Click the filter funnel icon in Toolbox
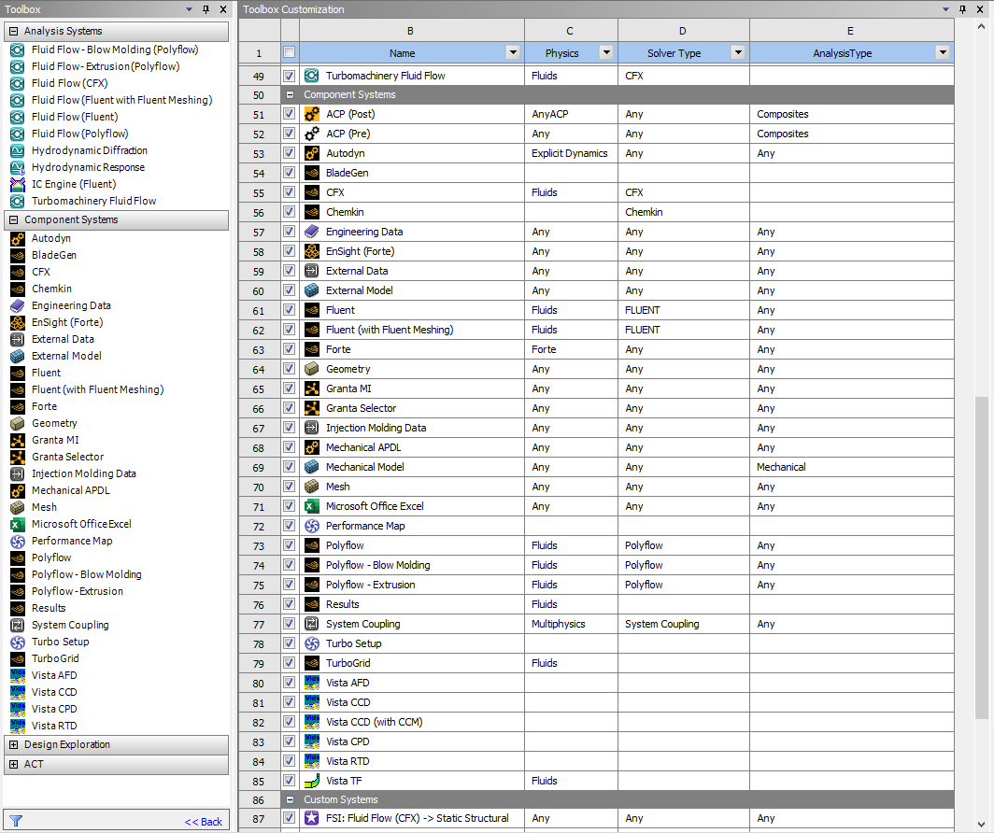Screen dimensions: 994x833 [x=16, y=822]
